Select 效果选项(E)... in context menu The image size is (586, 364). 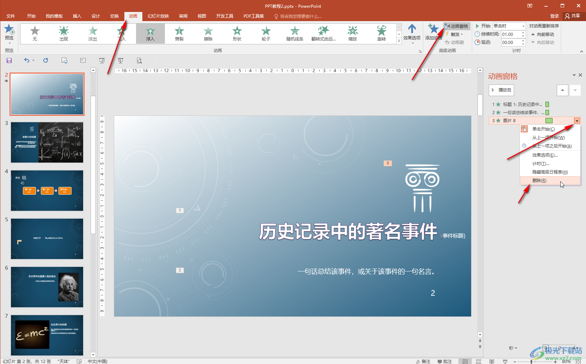click(x=550, y=155)
